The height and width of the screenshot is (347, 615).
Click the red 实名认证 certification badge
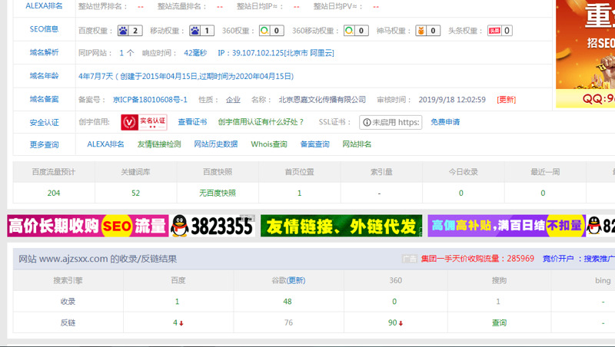pos(144,122)
